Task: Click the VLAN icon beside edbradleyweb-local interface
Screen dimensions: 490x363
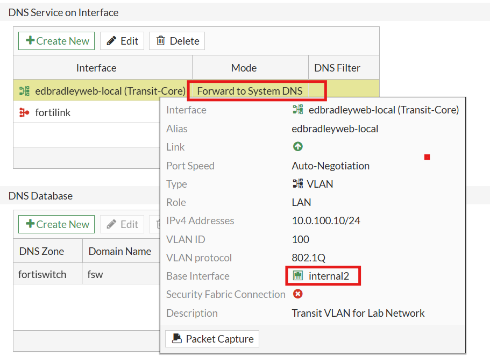Action: coord(24,90)
